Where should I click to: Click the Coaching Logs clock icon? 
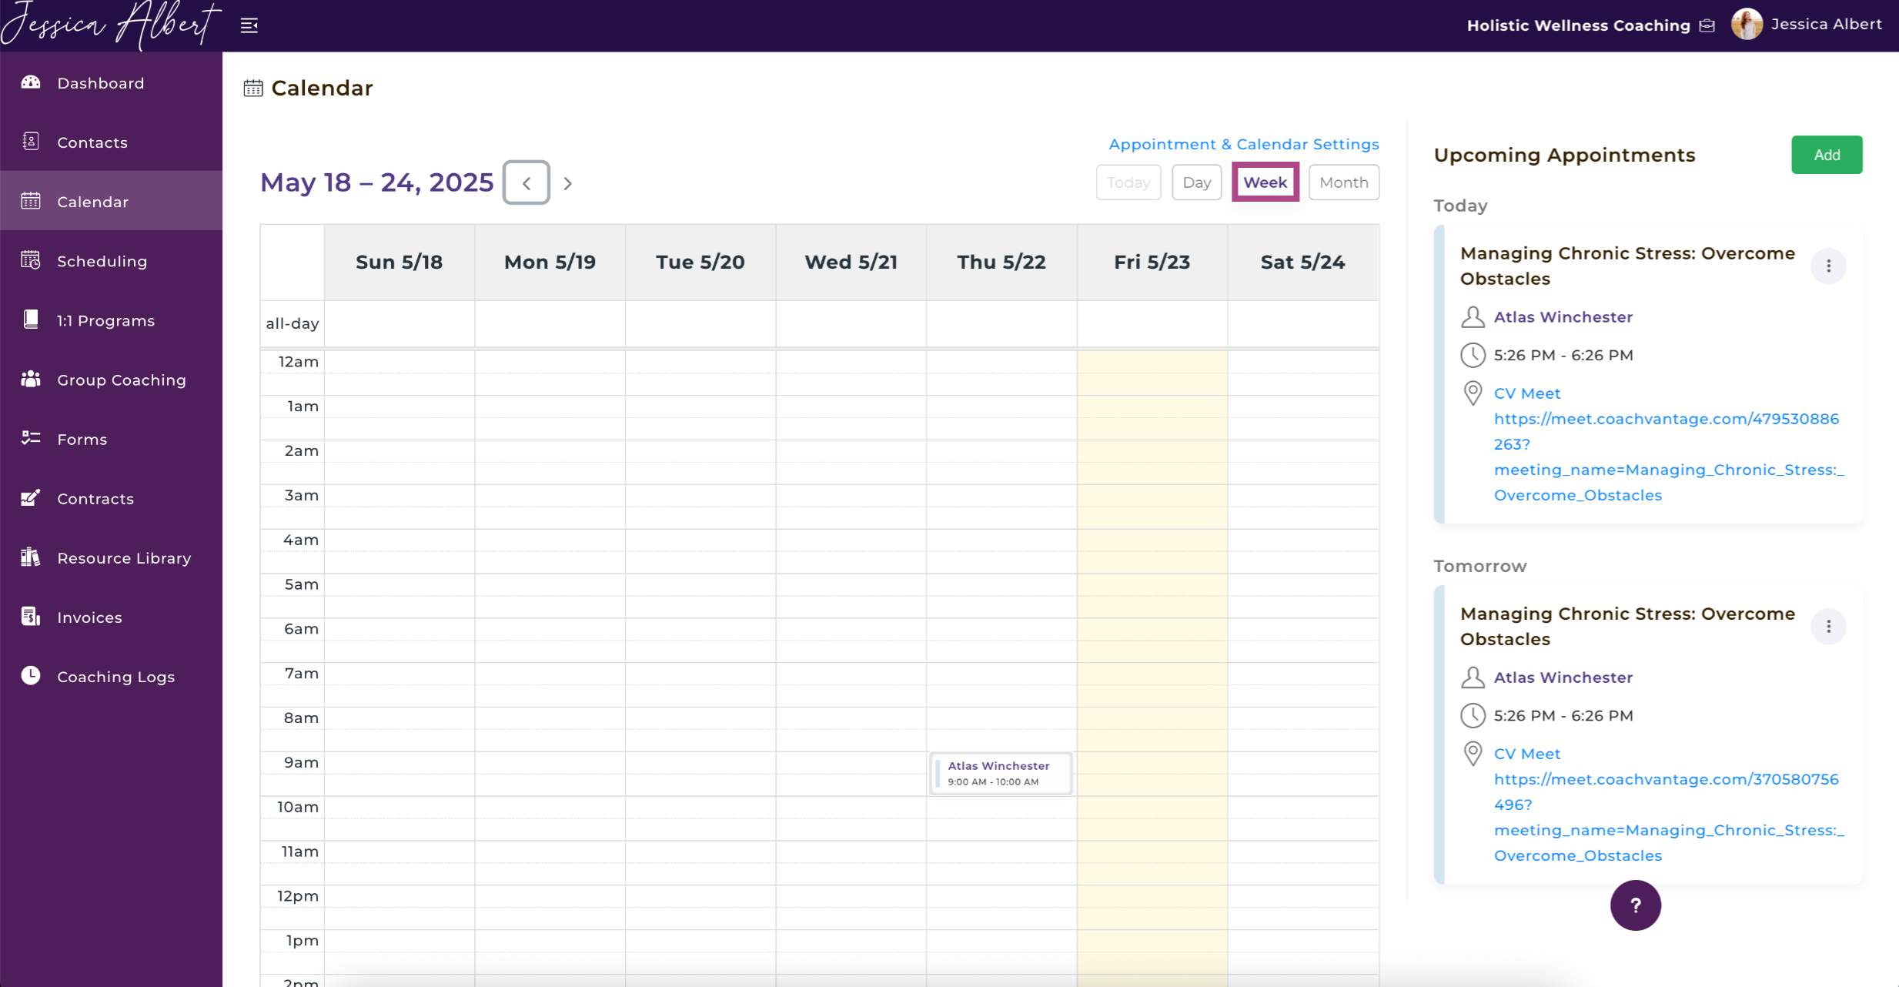coord(31,675)
